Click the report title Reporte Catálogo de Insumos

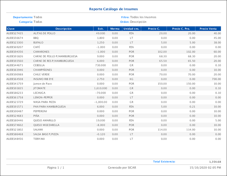[113, 9]
